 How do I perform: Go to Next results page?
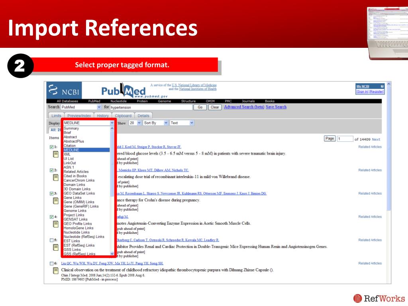(376, 139)
